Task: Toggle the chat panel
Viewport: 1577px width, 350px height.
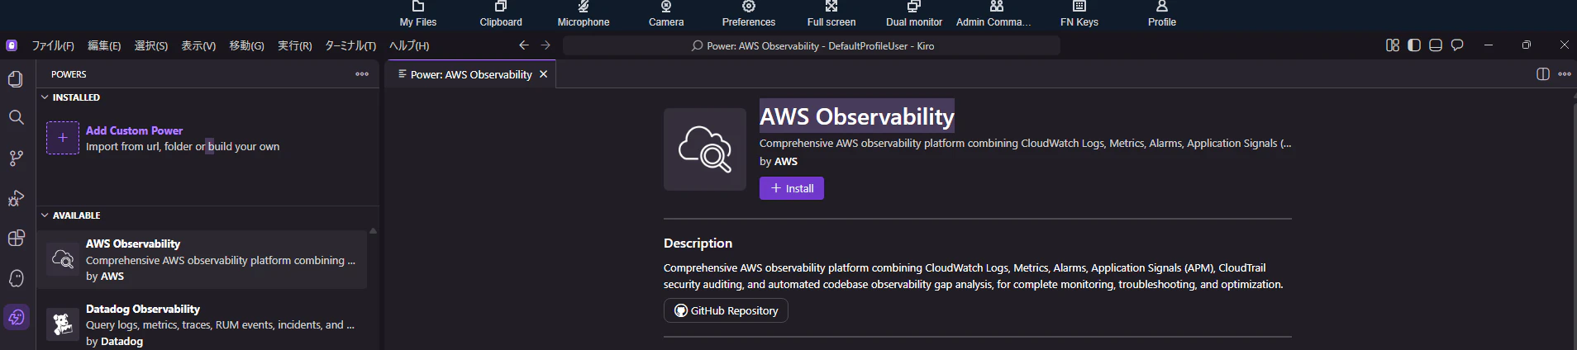Action: pos(1457,45)
